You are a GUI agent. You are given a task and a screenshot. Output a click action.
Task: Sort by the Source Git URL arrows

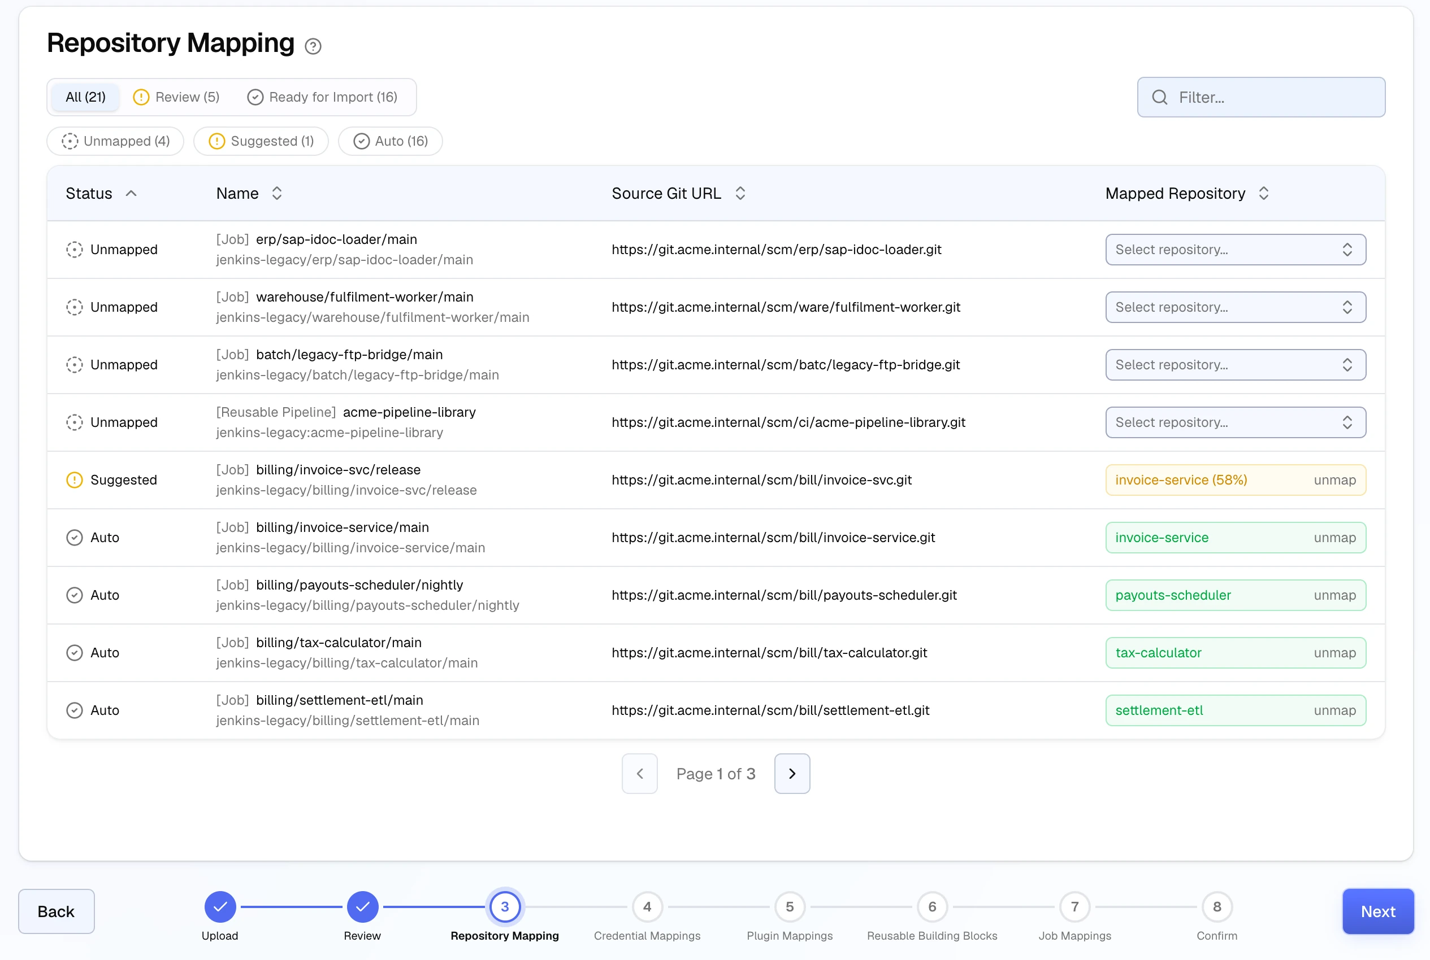[740, 194]
